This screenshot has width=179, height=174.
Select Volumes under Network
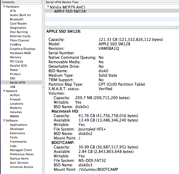(16, 112)
